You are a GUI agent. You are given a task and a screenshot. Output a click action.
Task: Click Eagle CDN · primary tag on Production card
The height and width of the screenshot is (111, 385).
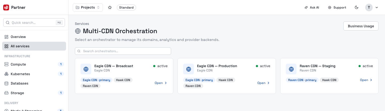point(199,80)
